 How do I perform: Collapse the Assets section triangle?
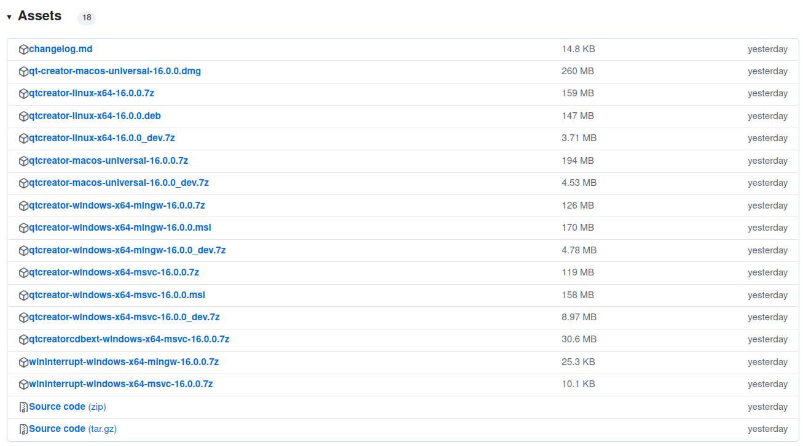tap(9, 17)
